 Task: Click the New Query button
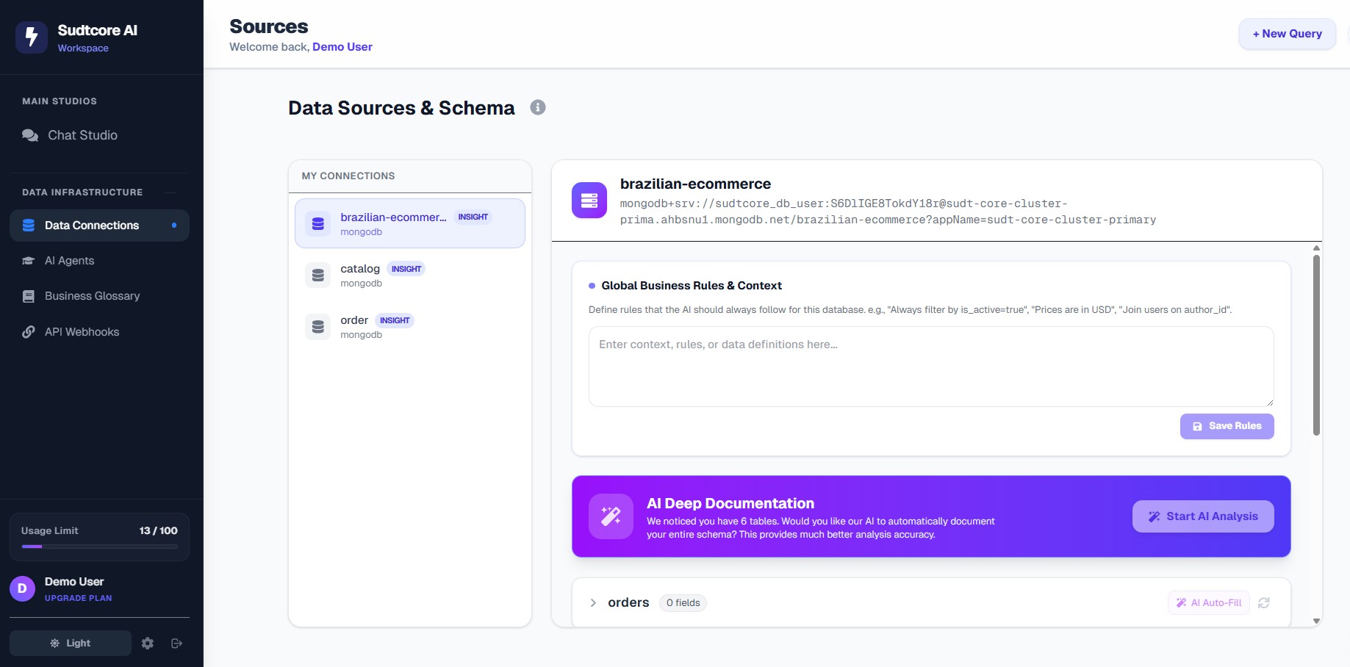1287,34
